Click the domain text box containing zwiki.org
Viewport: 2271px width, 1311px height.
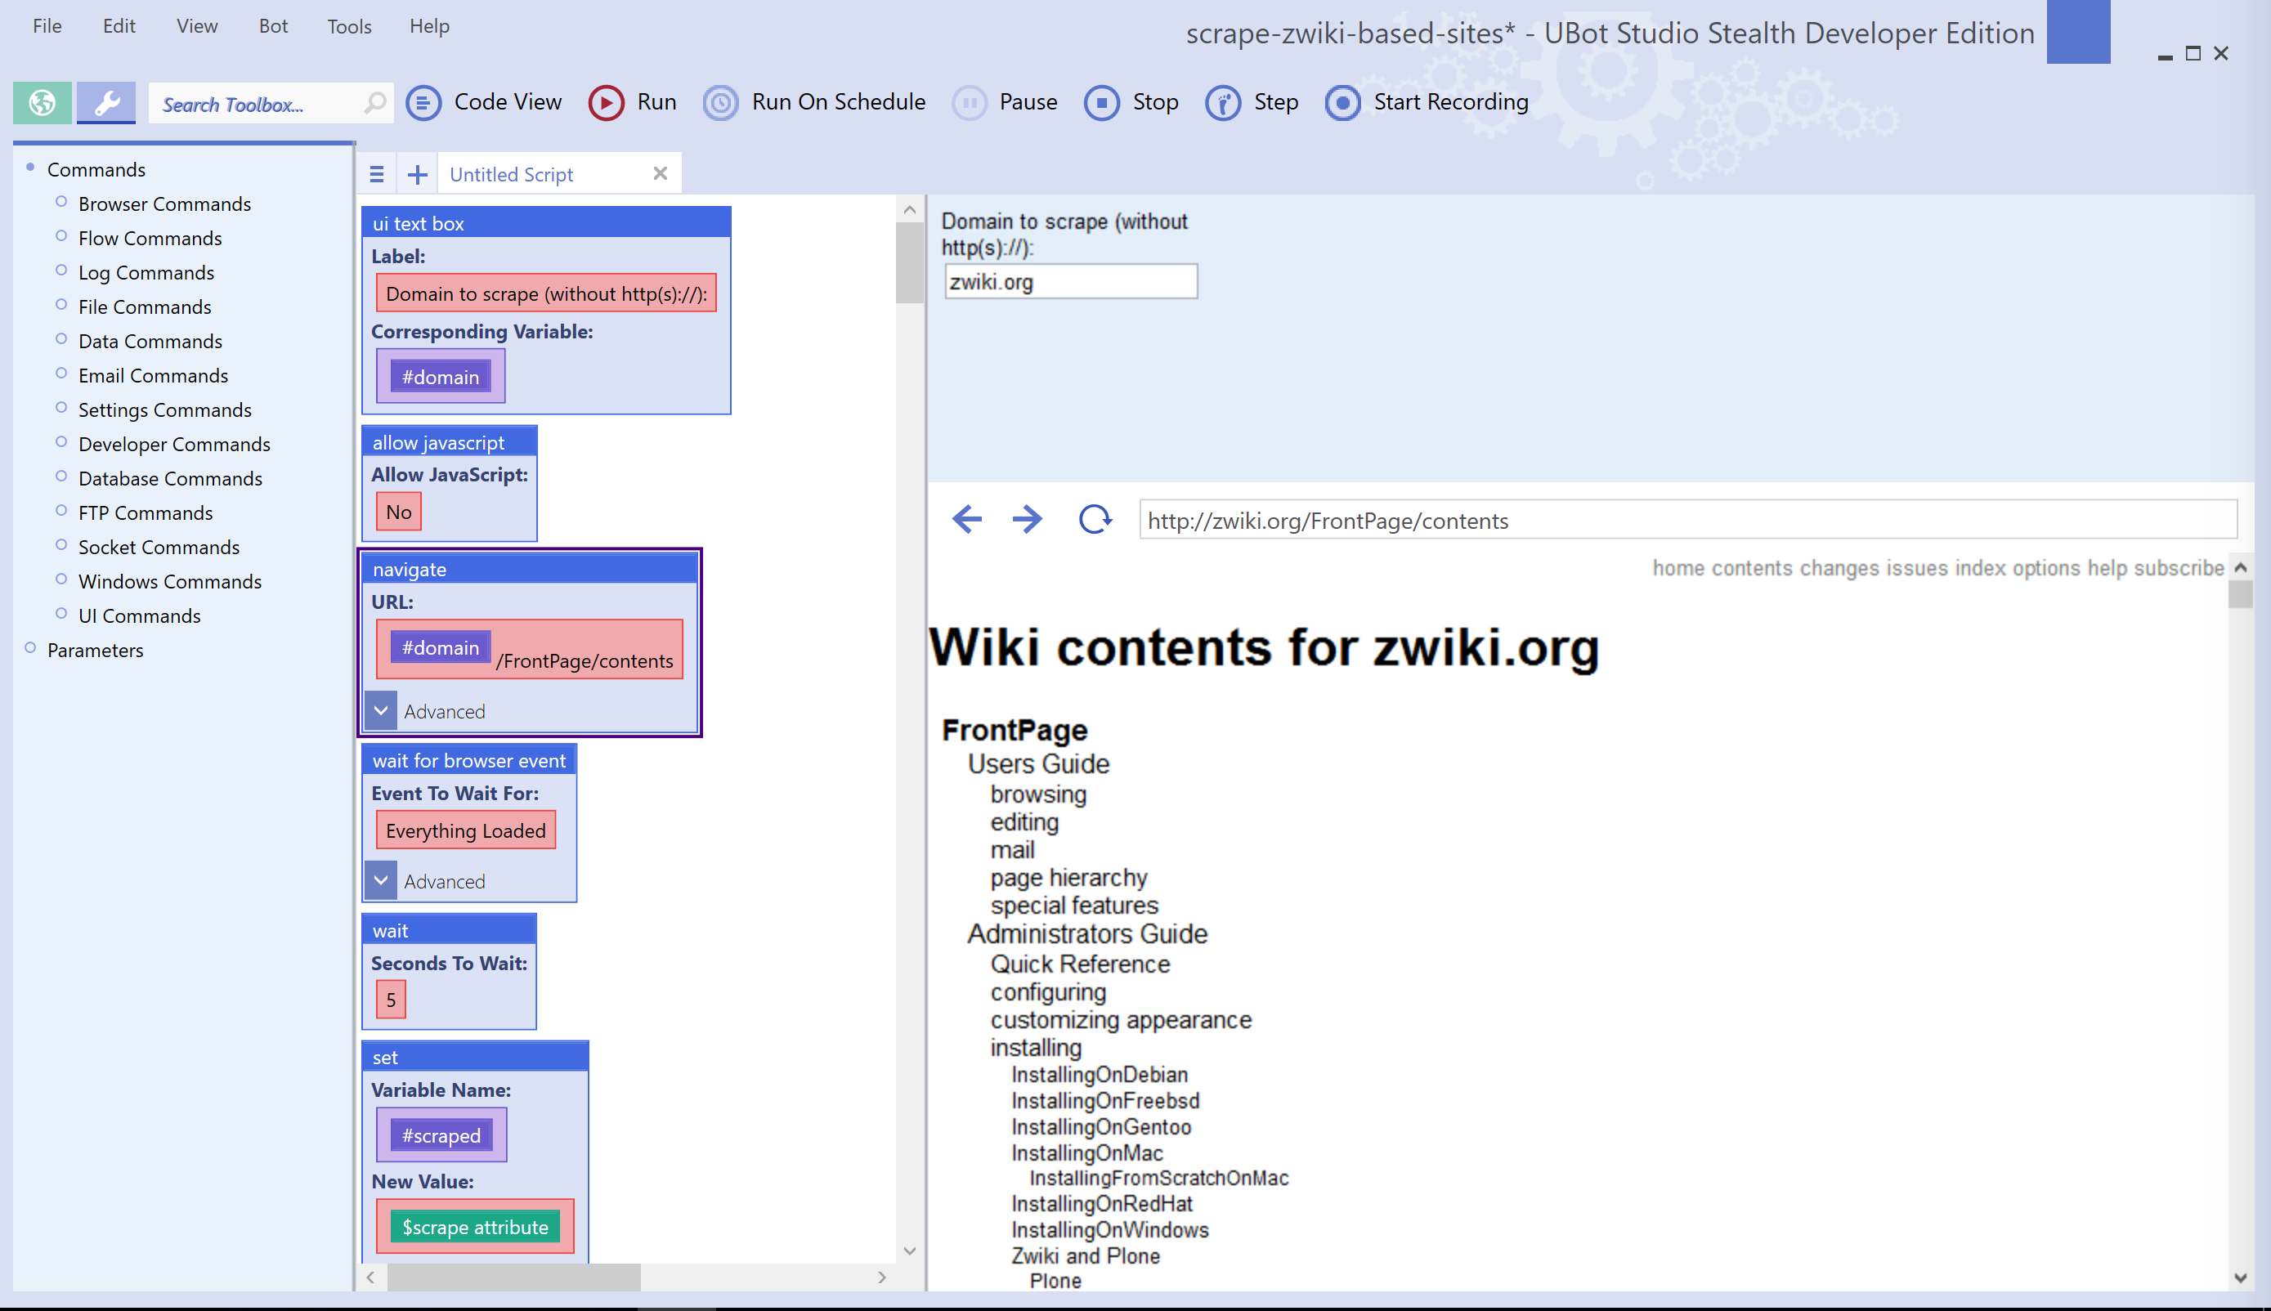click(x=1071, y=282)
